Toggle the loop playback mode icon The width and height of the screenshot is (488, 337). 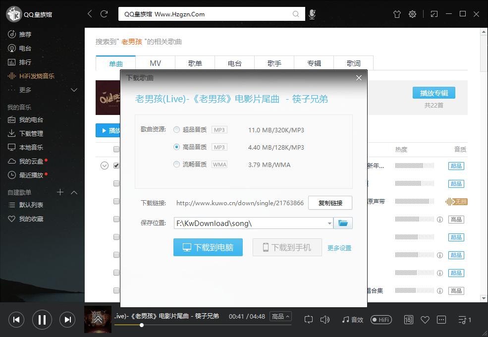pos(309,320)
